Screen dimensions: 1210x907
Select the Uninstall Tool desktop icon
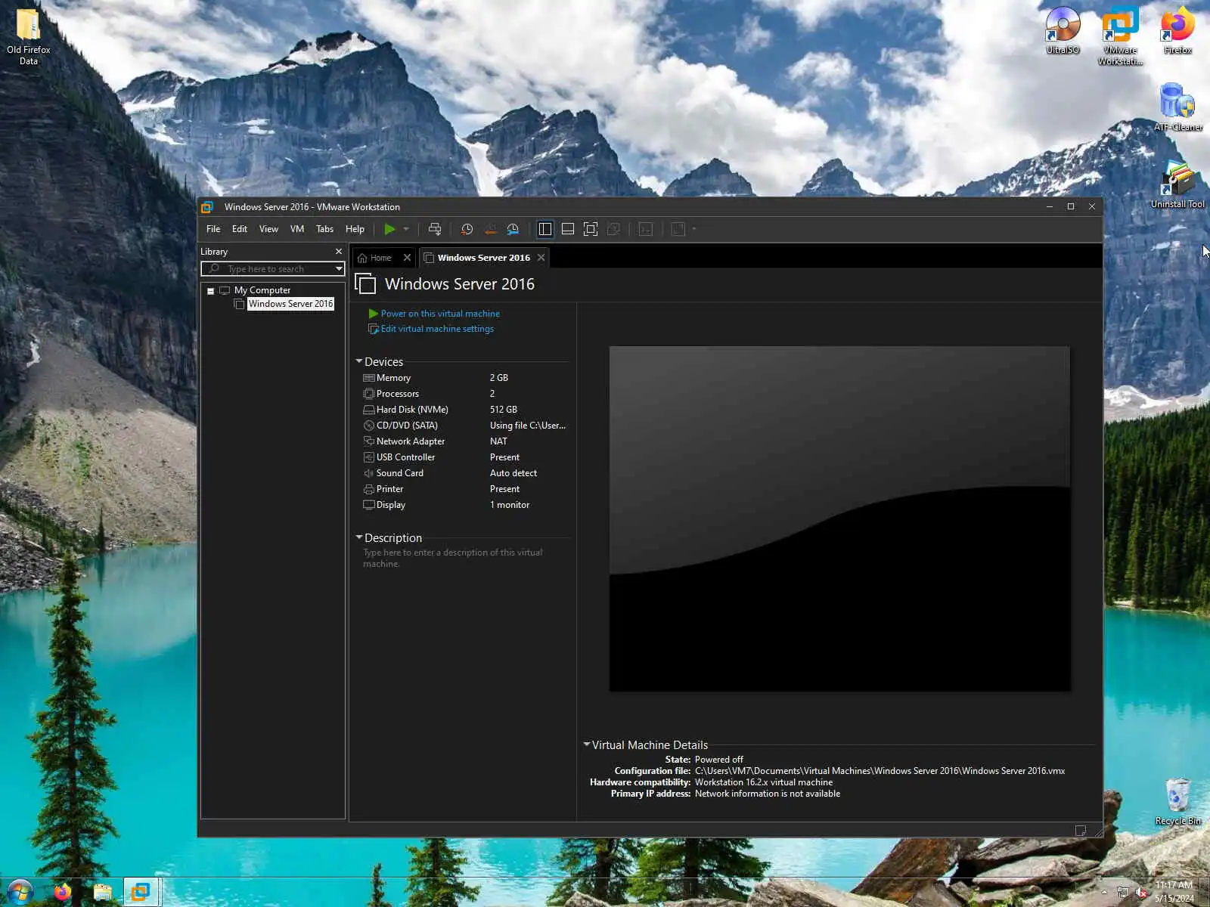(1177, 184)
